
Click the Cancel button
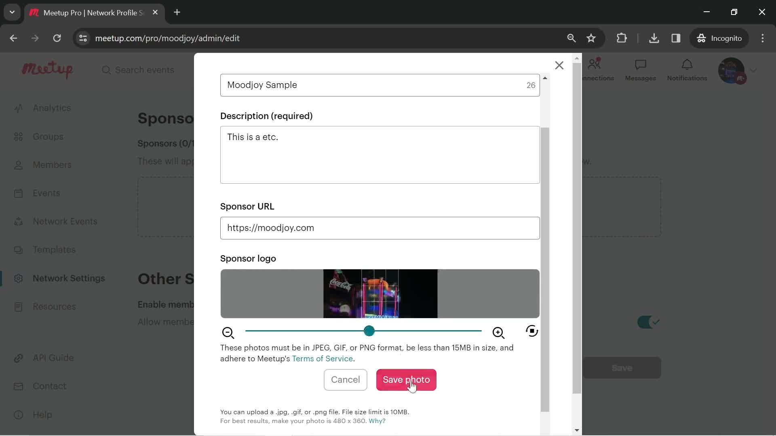[346, 379]
